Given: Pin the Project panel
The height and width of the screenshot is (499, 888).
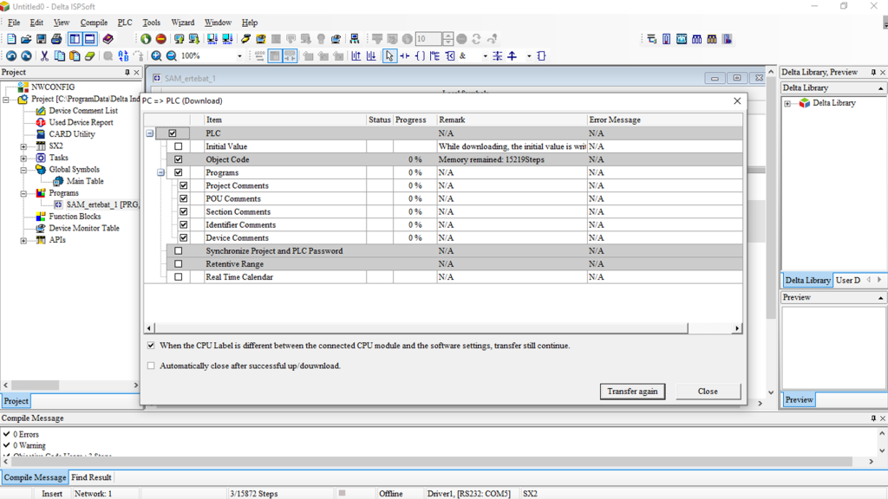Looking at the screenshot, I should tap(127, 73).
